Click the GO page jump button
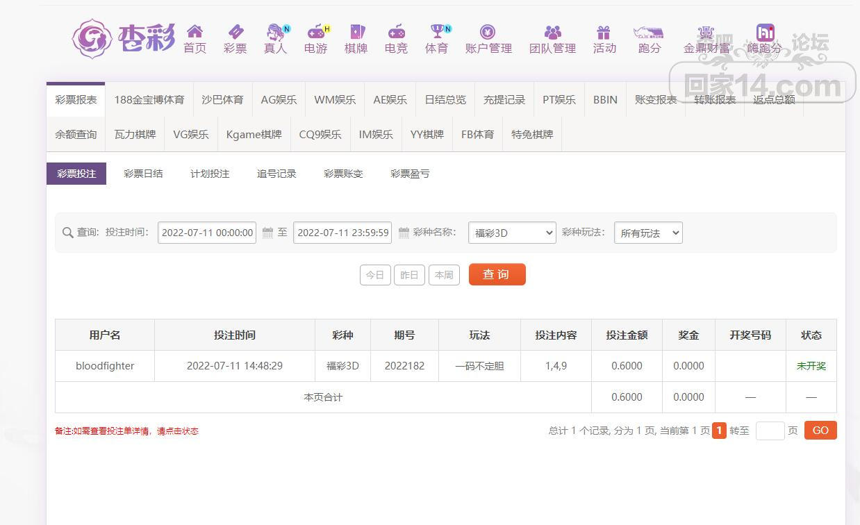Image resolution: width=860 pixels, height=525 pixels. pos(820,431)
